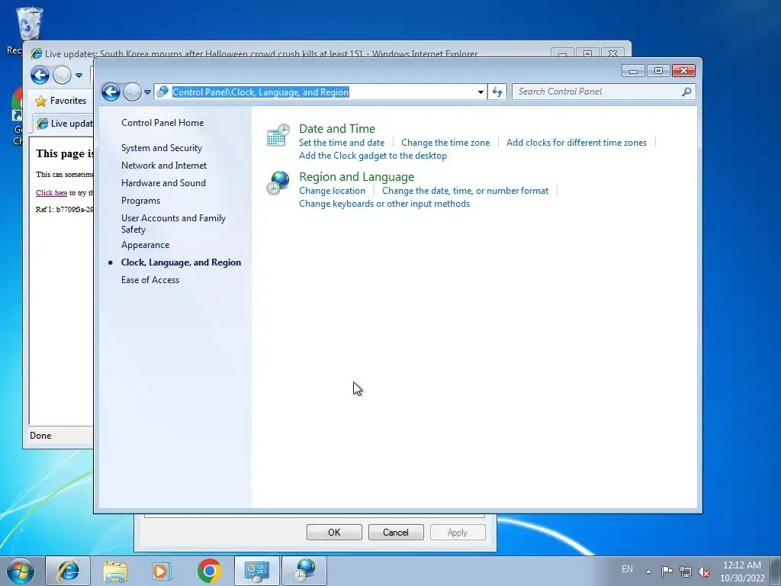781x586 pixels.
Task: Open the Action Center flag icon
Action: pos(667,571)
